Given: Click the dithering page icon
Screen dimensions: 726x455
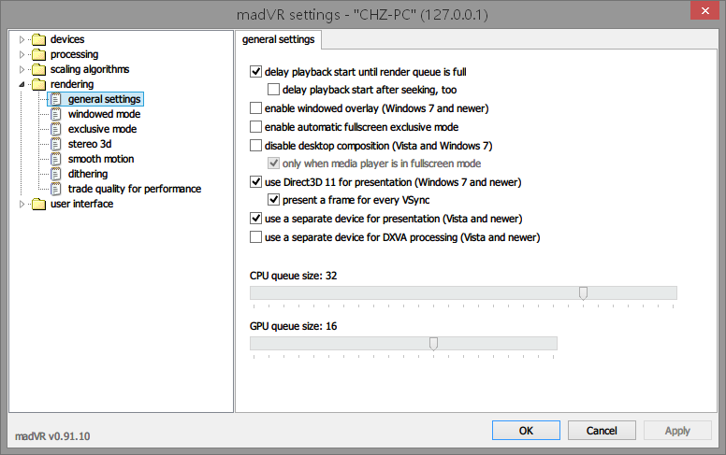Looking at the screenshot, I should pyautogui.click(x=56, y=174).
